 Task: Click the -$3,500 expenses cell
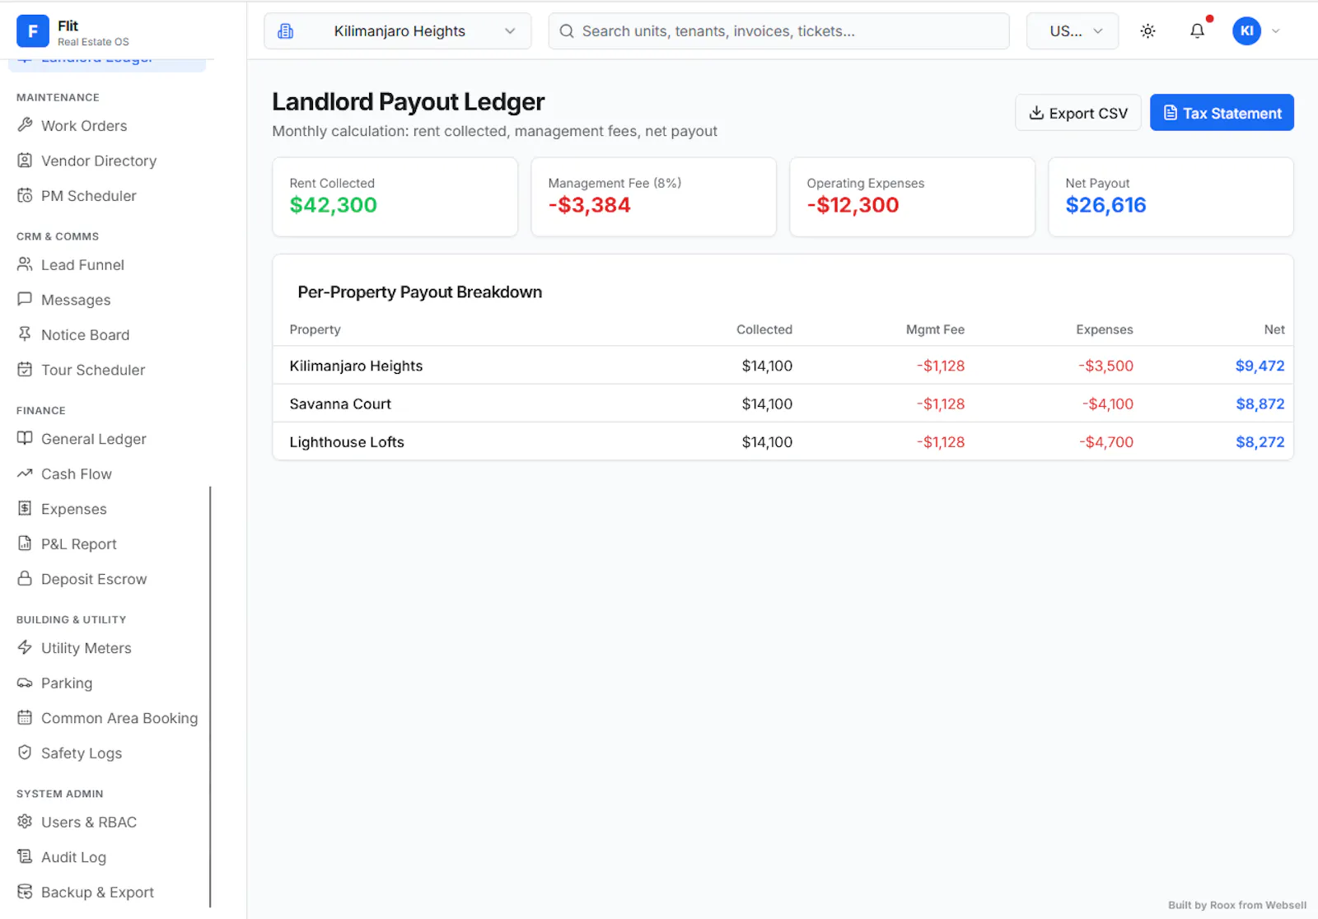coord(1105,366)
